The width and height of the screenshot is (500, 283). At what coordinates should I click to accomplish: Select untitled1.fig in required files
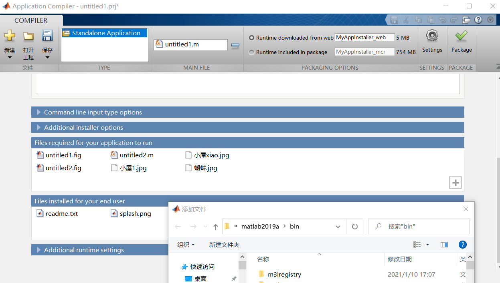click(59, 155)
